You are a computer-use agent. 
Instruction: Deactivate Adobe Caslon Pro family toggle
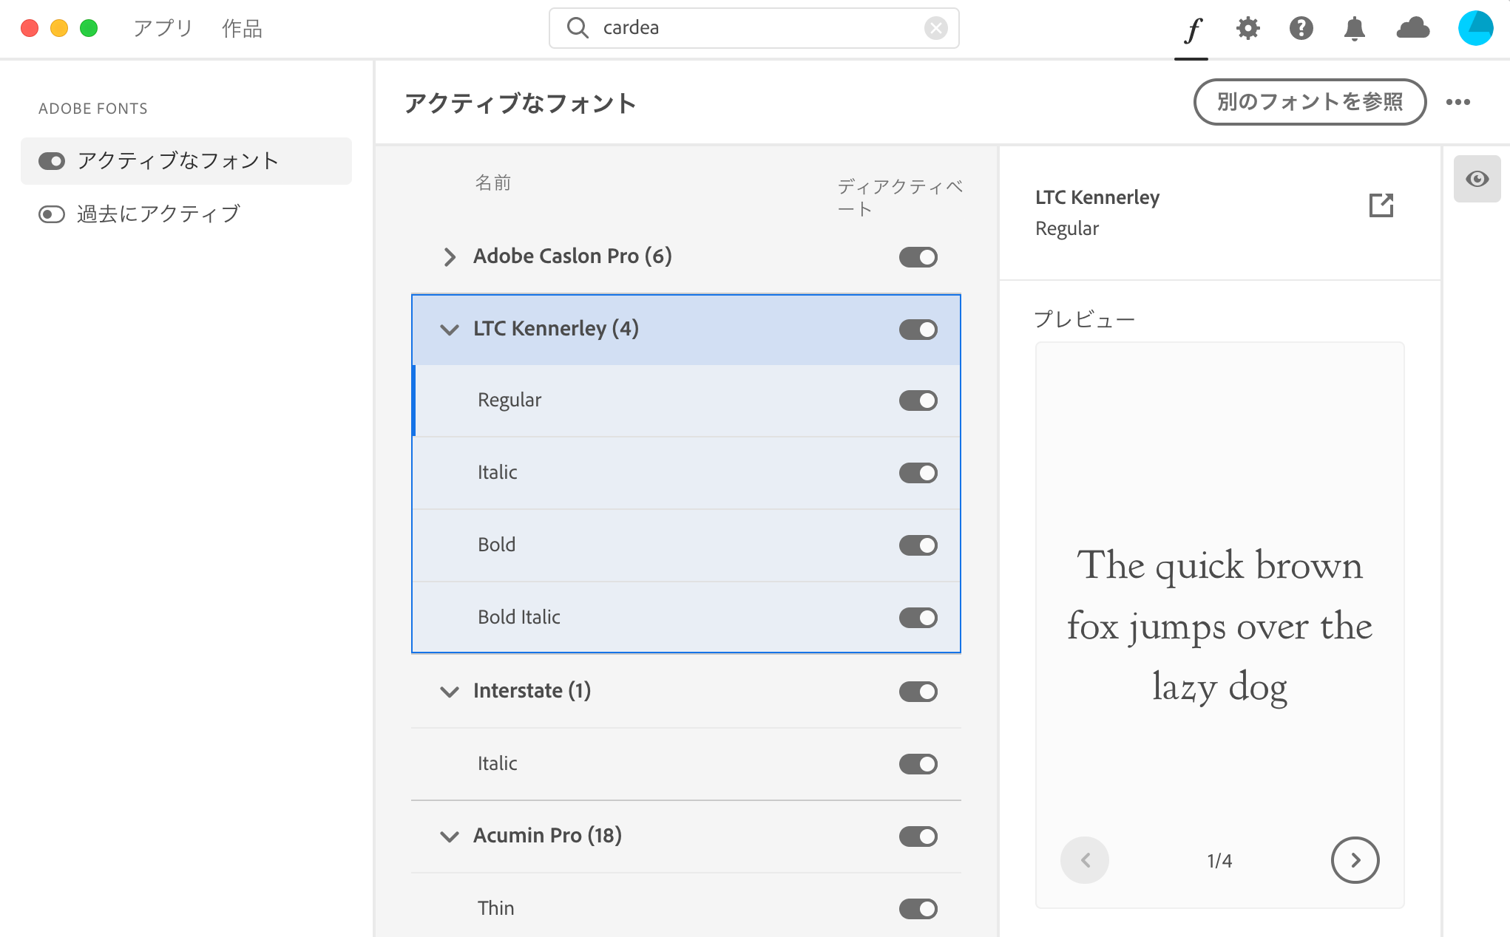pos(918,257)
